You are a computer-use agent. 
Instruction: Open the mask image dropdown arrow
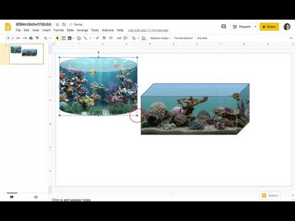point(138,38)
